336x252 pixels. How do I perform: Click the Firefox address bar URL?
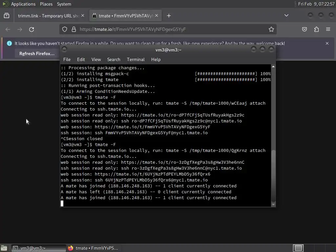point(133,29)
